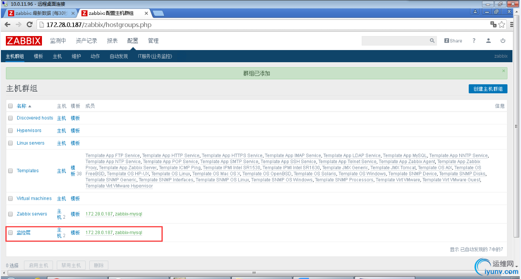Open the Linux servers group link

tap(31, 143)
